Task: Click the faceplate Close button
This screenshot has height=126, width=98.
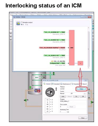Action: [x=83, y=118]
